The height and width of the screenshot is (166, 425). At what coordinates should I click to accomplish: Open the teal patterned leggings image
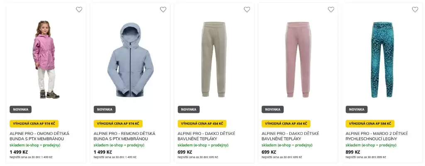coord(382,59)
